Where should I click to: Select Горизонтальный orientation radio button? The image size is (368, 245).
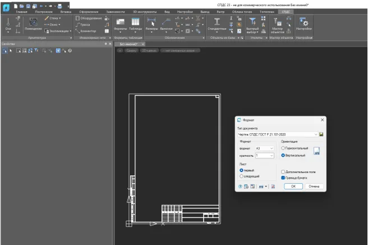[283, 148]
